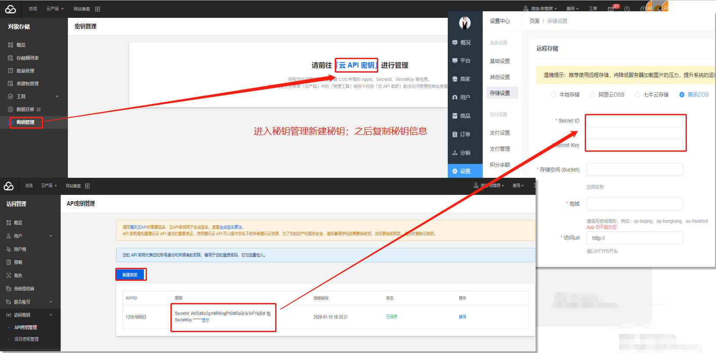Viewport: 716px width, 353px height.
Task: Open 概览 in 对象存储 sidebar
Action: [21, 45]
